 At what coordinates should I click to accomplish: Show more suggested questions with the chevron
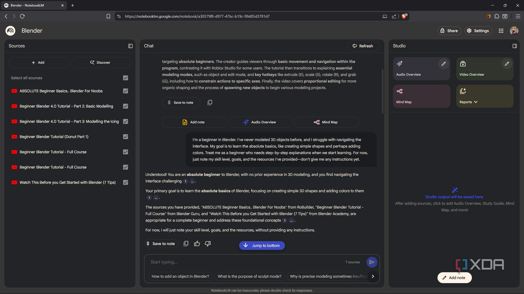point(373,276)
